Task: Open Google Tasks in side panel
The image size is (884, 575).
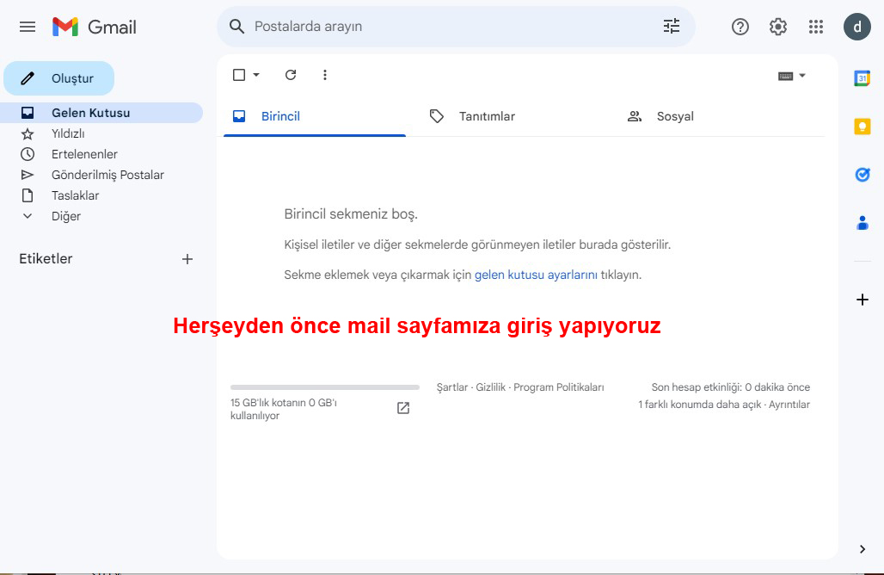Action: pyautogui.click(x=863, y=175)
